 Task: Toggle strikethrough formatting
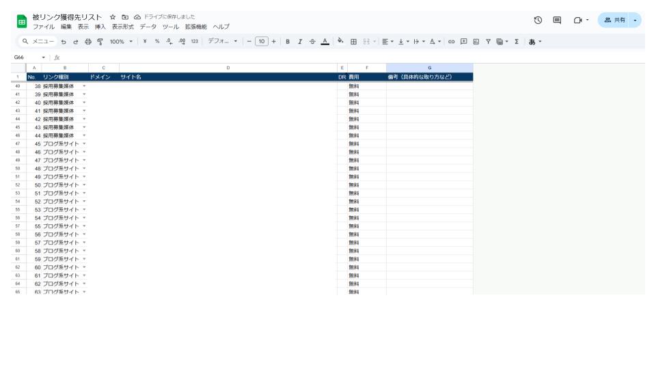click(312, 42)
